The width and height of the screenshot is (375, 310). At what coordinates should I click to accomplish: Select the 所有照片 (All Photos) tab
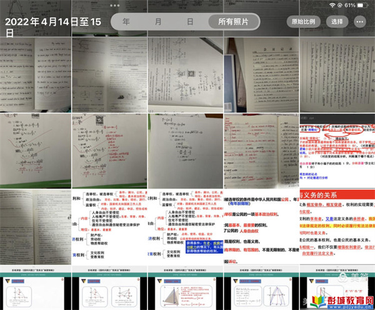(x=233, y=22)
